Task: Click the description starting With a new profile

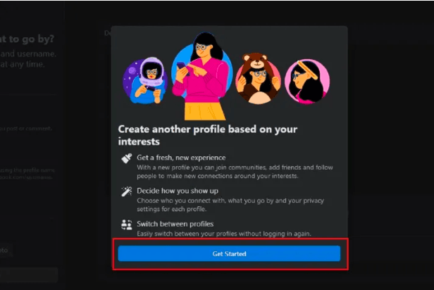Action: [235, 172]
